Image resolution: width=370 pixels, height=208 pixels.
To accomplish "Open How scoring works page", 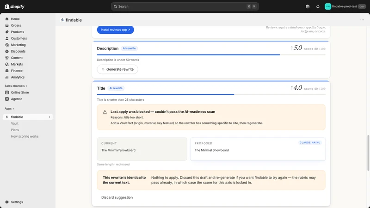I will [25, 136].
